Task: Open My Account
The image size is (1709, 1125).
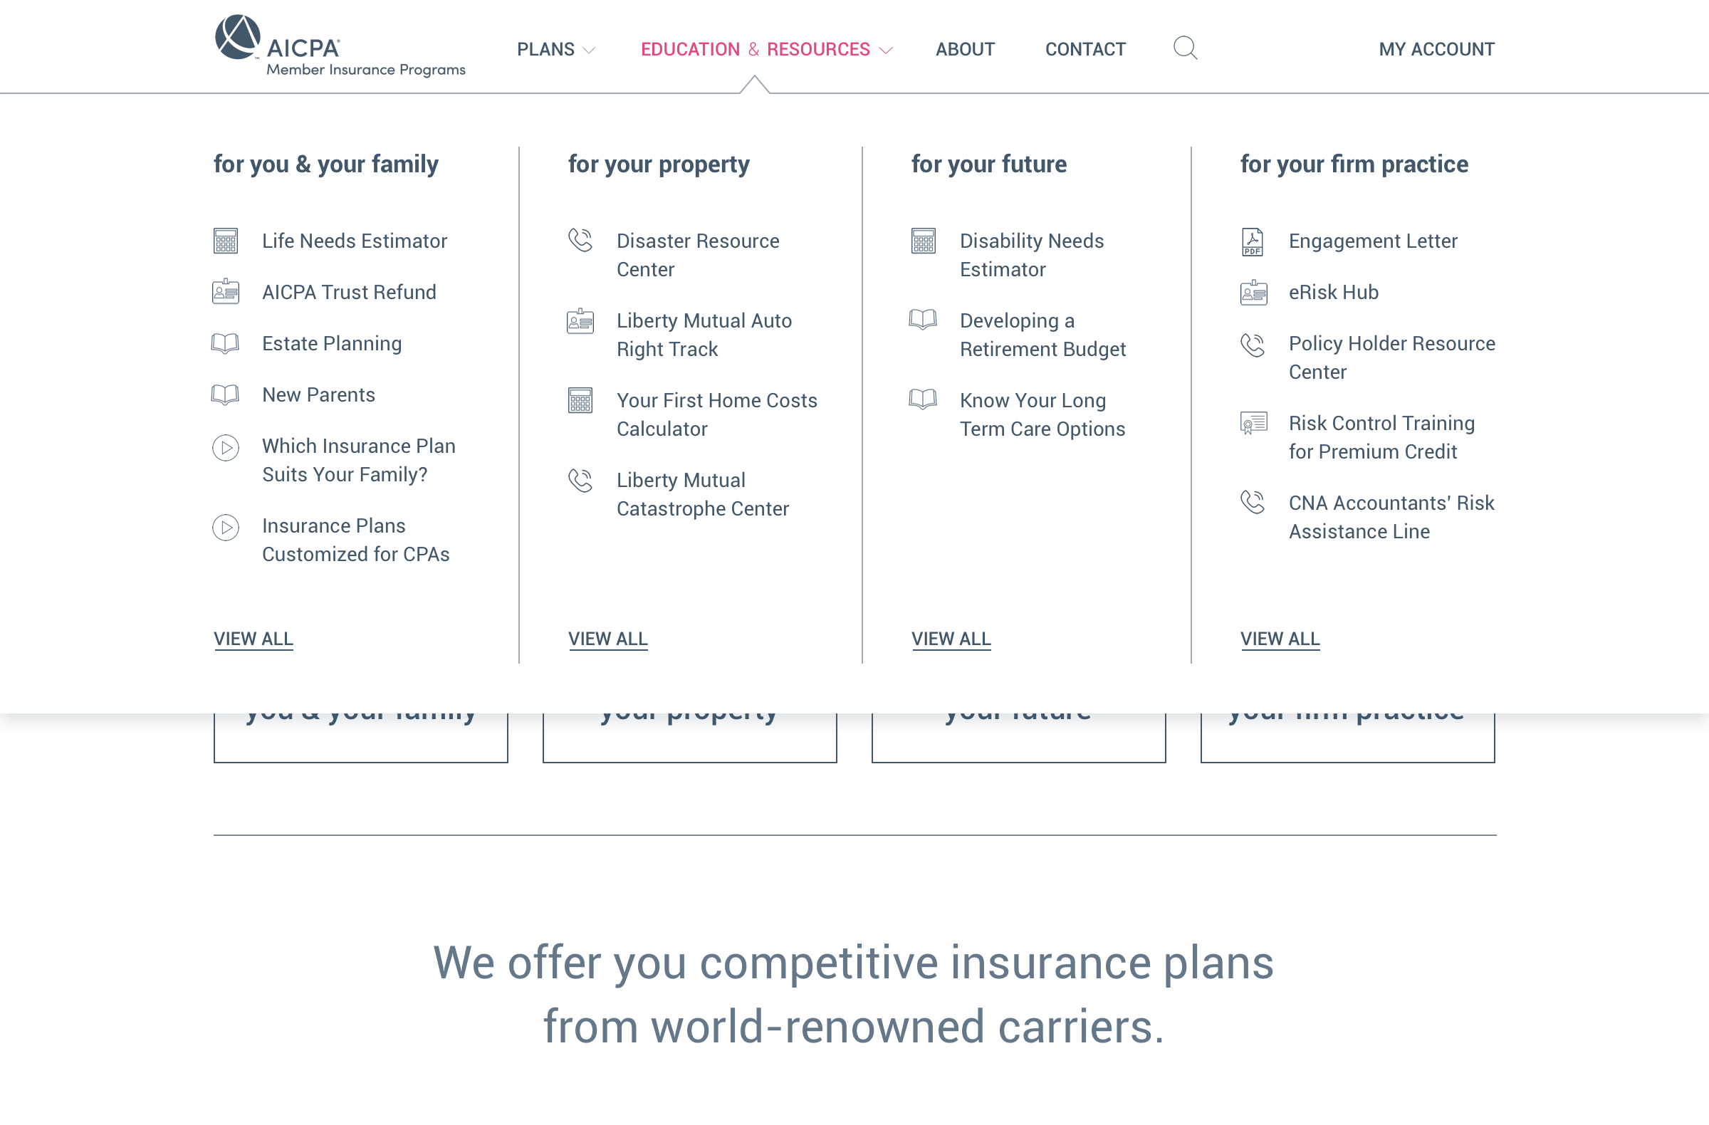Action: (x=1436, y=50)
